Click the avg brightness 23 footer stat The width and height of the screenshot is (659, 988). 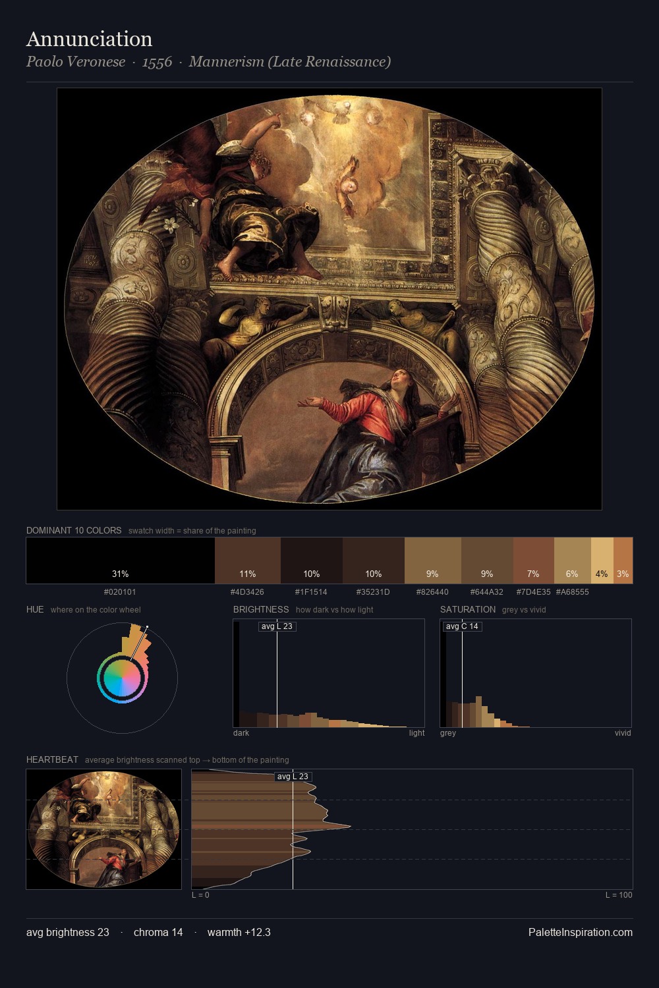click(x=68, y=933)
